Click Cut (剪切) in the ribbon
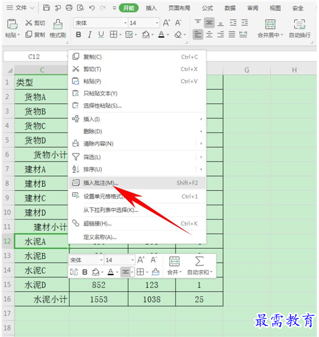This screenshot has height=337, width=319. tap(35, 23)
